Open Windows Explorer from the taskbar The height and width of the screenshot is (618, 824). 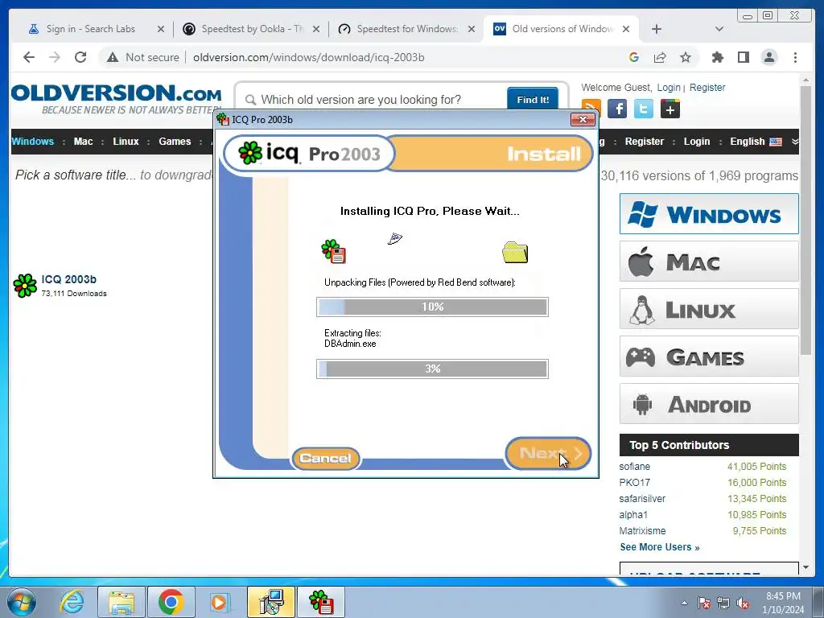click(x=122, y=602)
